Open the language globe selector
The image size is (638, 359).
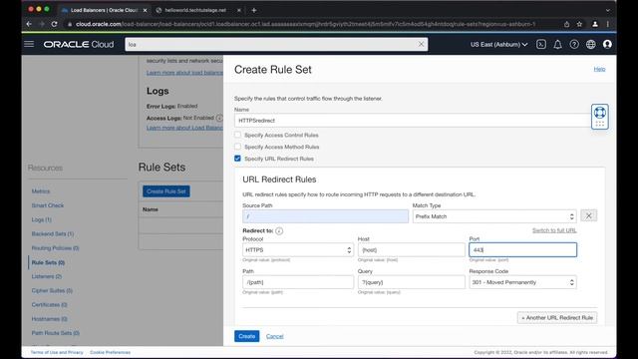[591, 44]
